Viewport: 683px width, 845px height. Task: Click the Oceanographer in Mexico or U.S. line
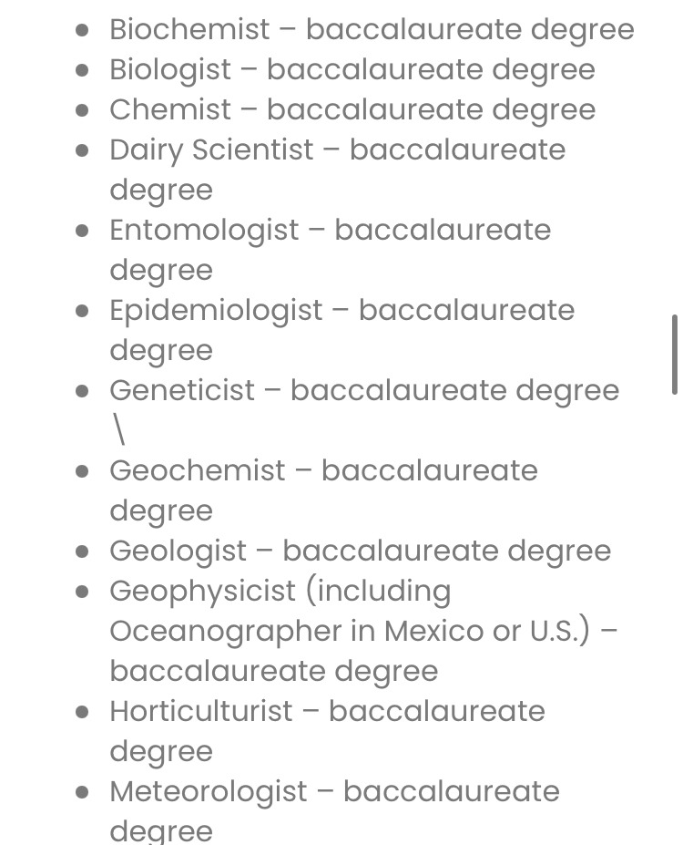click(363, 631)
